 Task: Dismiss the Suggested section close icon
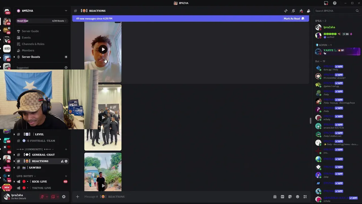tap(66, 67)
